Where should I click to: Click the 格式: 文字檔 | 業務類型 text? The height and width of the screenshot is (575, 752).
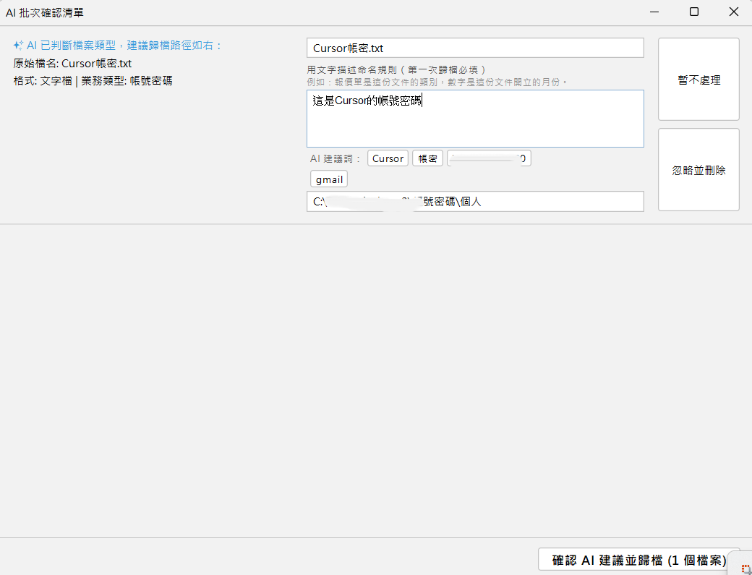coord(93,81)
